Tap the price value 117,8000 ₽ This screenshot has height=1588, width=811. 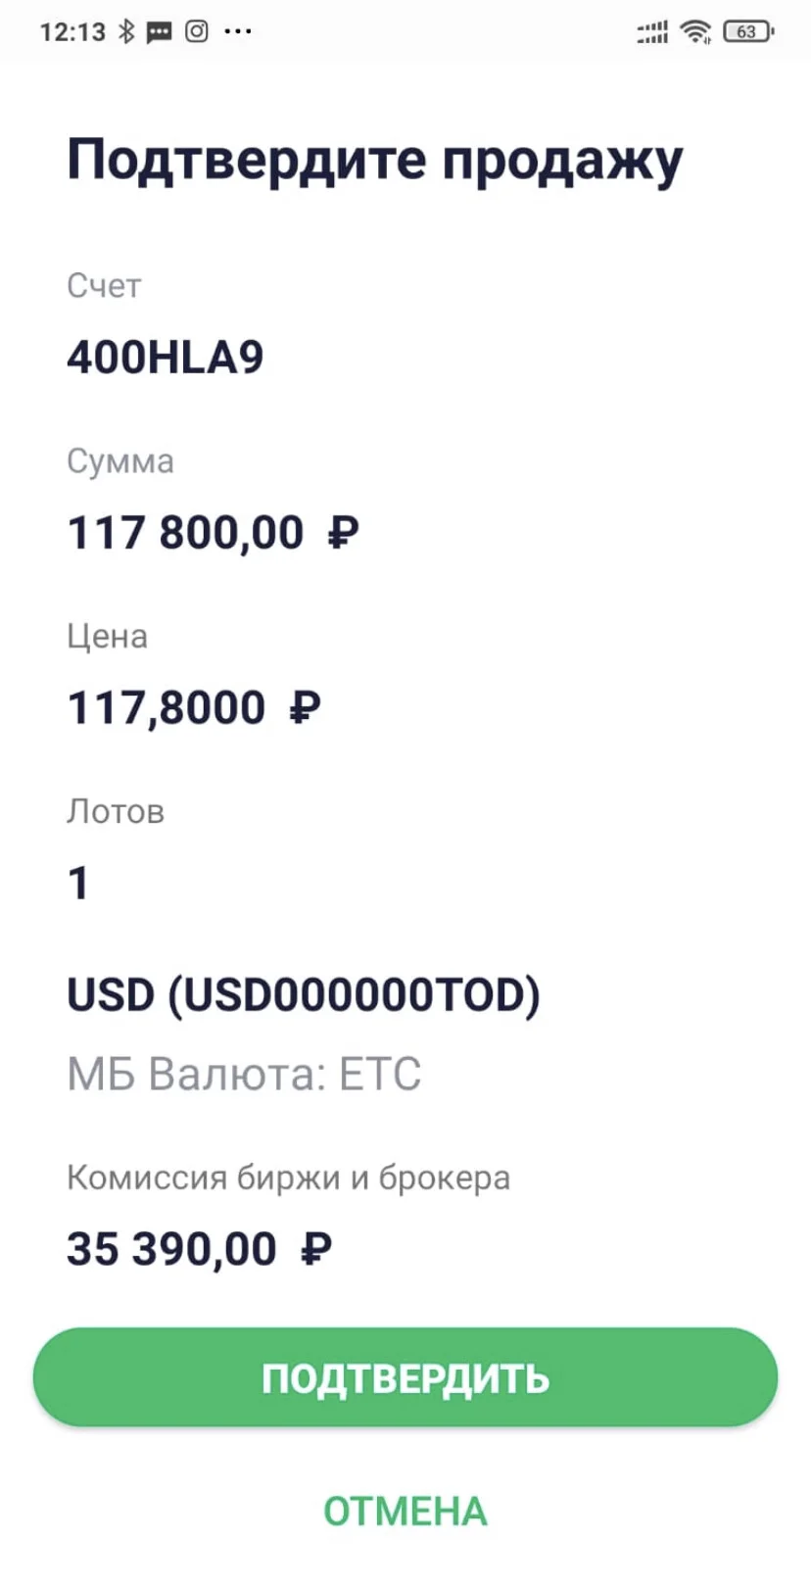coord(194,707)
